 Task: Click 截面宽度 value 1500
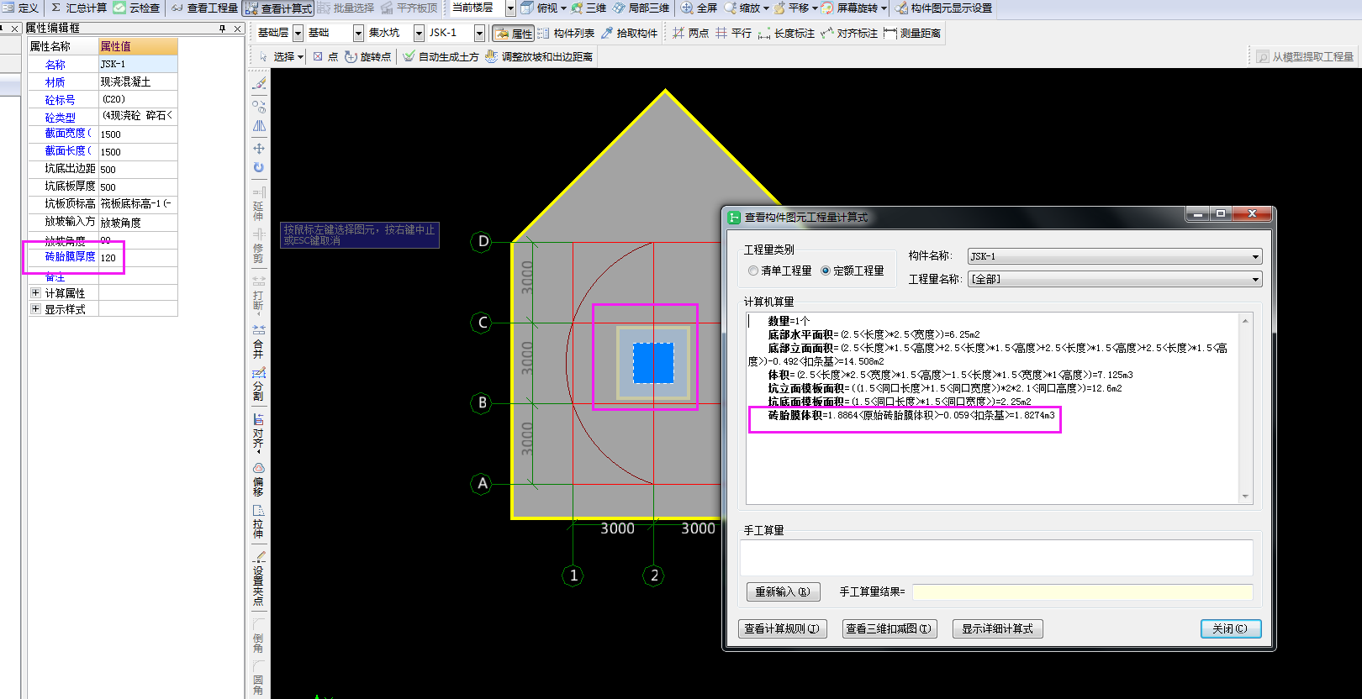tap(138, 134)
